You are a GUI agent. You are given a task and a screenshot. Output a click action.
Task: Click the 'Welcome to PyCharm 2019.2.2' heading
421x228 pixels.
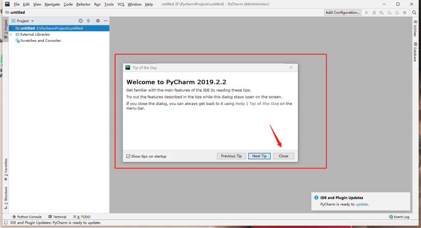click(176, 82)
